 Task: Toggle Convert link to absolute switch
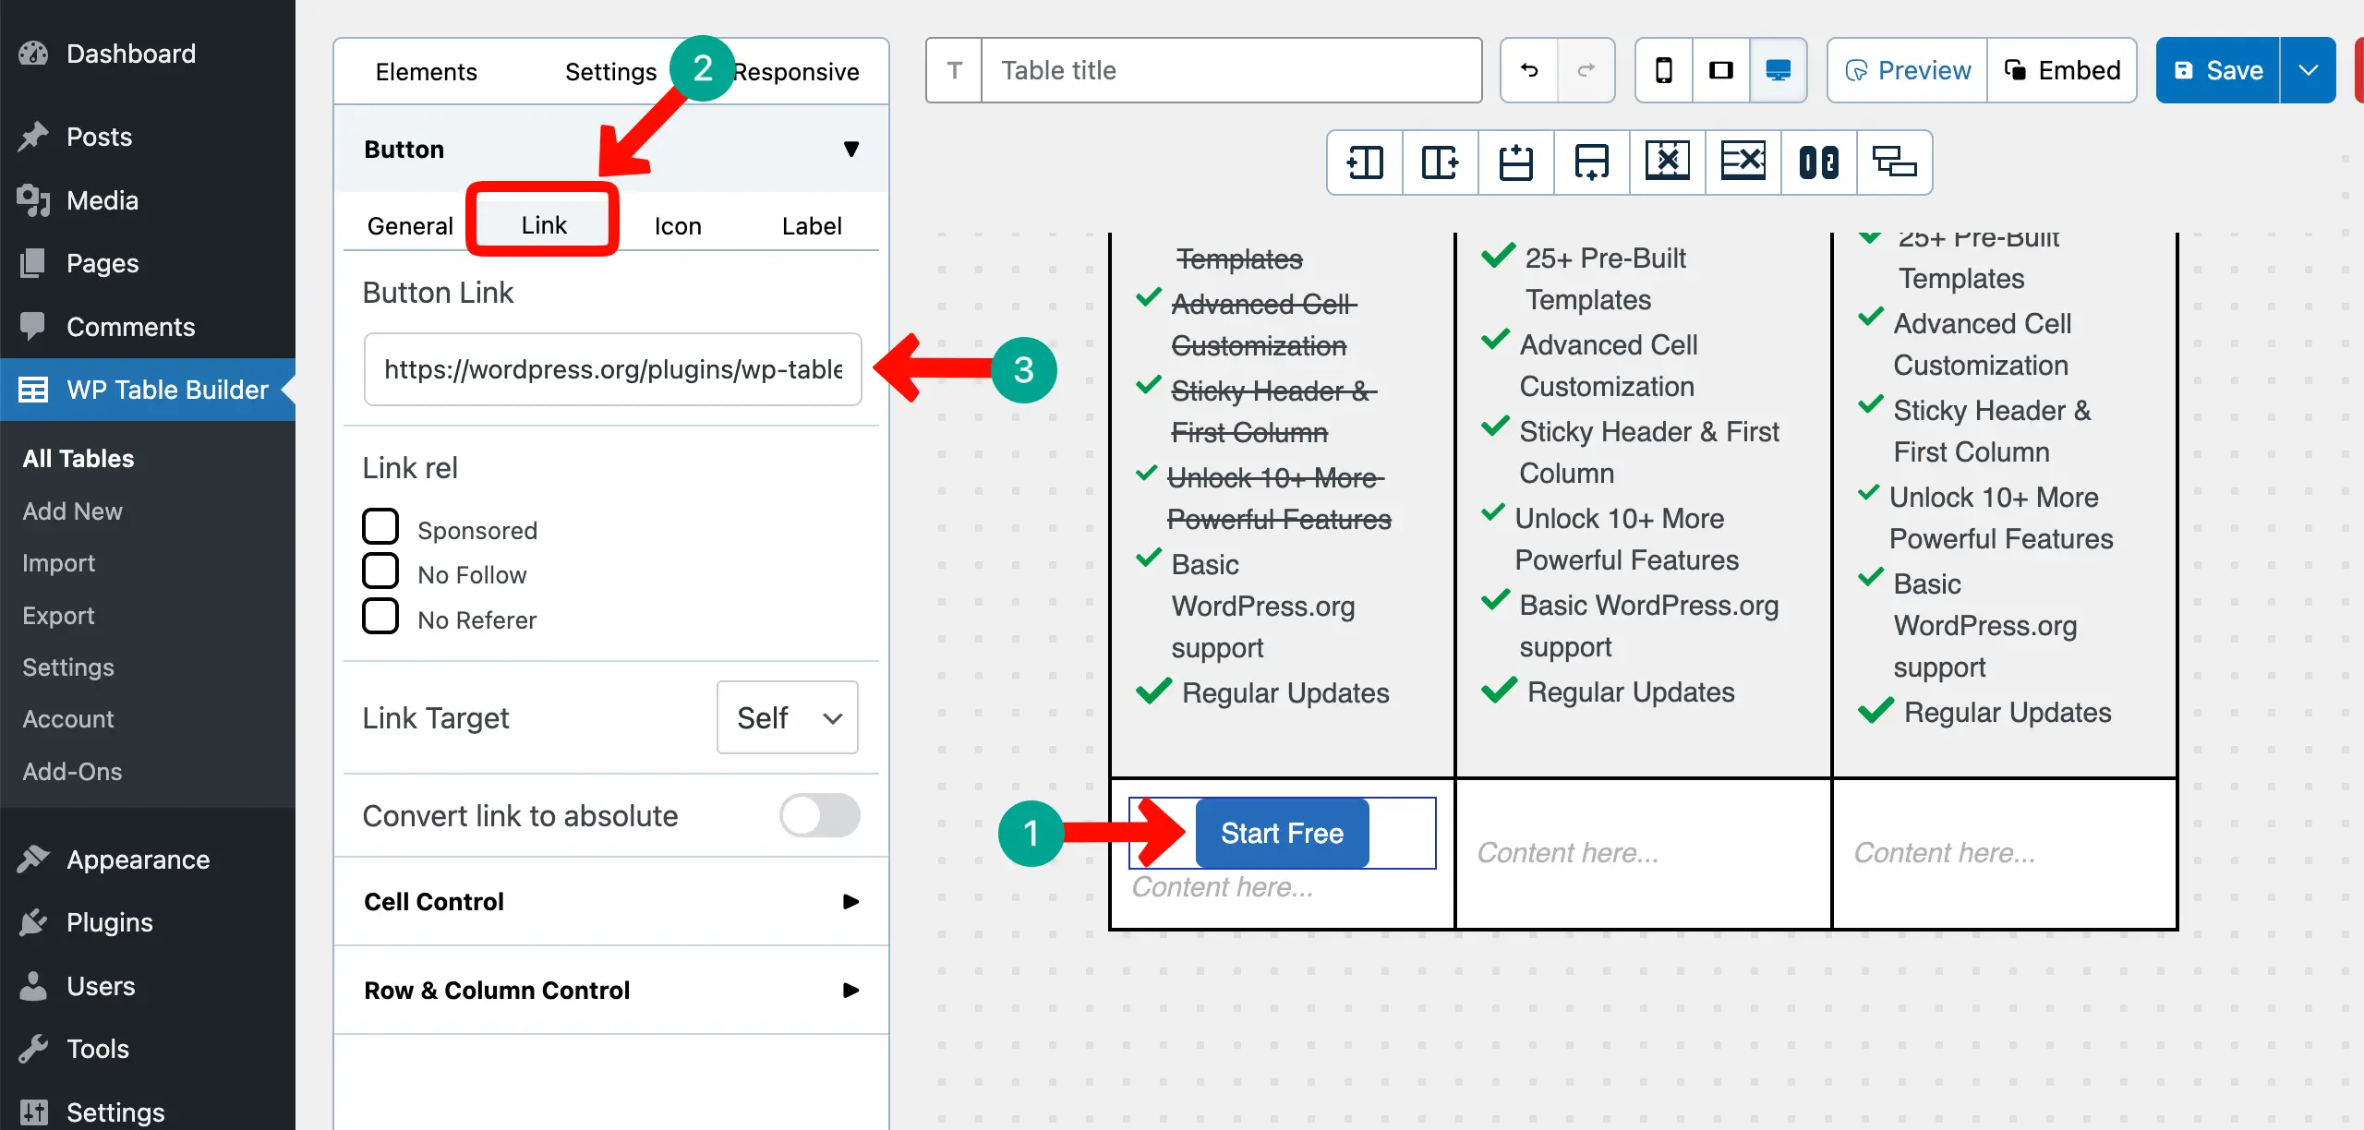[x=819, y=816]
